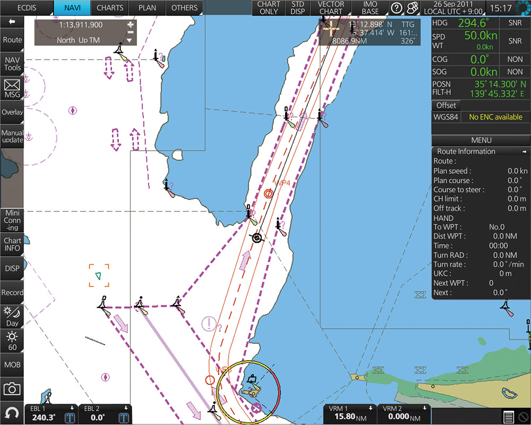Click the undo arrow icon
The width and height of the screenshot is (531, 425).
tap(12, 413)
